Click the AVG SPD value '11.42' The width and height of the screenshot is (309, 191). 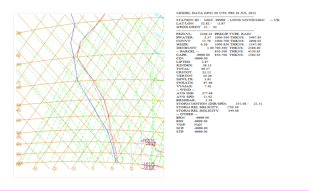(x=208, y=97)
